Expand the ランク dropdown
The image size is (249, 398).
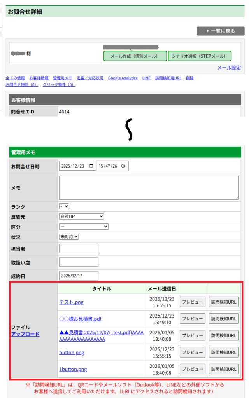[x=64, y=206]
